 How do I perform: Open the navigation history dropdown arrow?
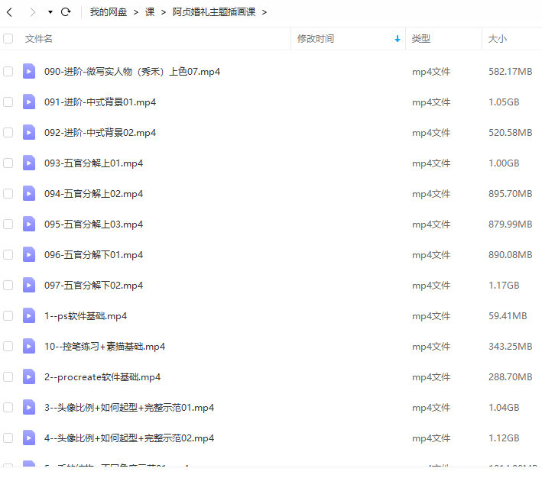click(50, 12)
